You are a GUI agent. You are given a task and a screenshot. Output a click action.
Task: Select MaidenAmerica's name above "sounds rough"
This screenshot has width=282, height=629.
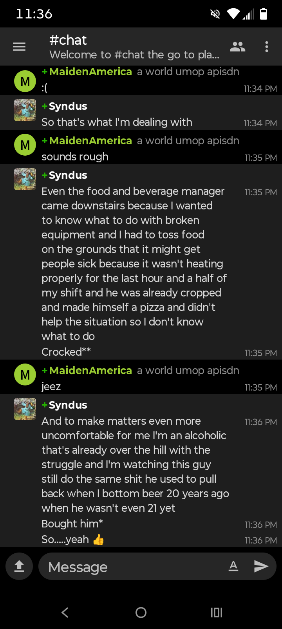(x=90, y=141)
